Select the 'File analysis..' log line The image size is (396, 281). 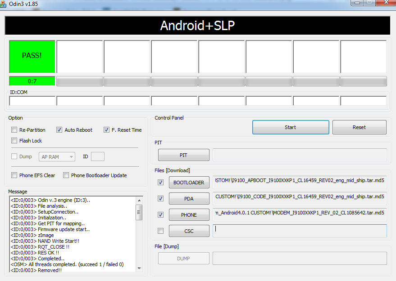[39, 206]
